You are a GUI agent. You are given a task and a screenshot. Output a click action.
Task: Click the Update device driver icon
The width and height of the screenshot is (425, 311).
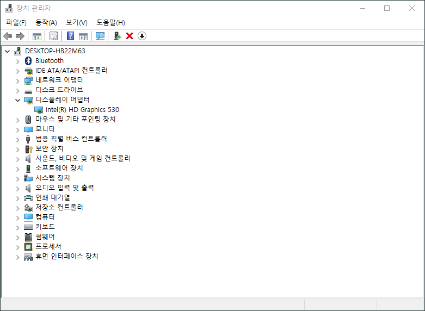coord(118,36)
